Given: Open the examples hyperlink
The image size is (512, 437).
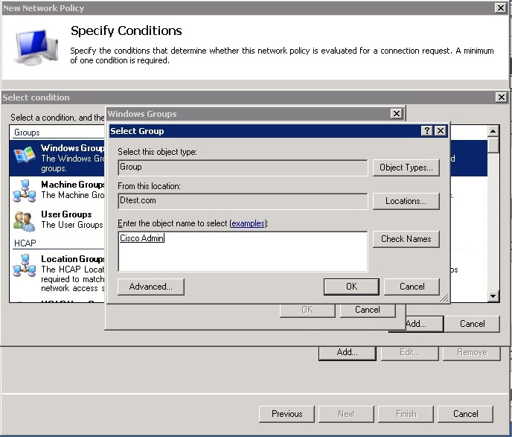Looking at the screenshot, I should pyautogui.click(x=248, y=223).
